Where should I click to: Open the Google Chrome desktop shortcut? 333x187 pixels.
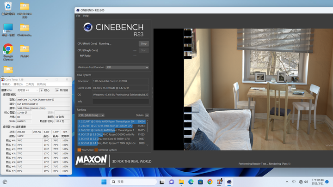coord(8,52)
